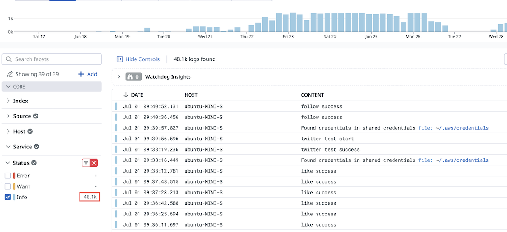Collapse the Status facet
The height and width of the screenshot is (232, 507).
click(x=8, y=163)
